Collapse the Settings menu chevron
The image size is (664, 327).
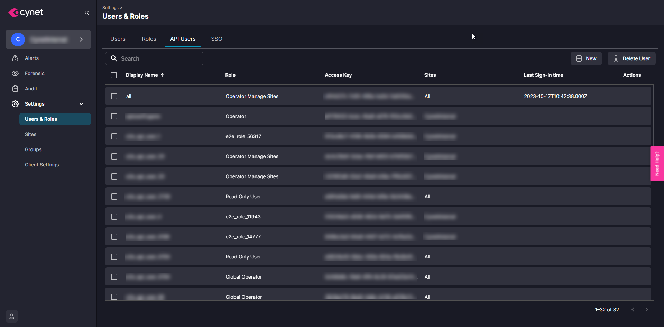click(x=81, y=104)
